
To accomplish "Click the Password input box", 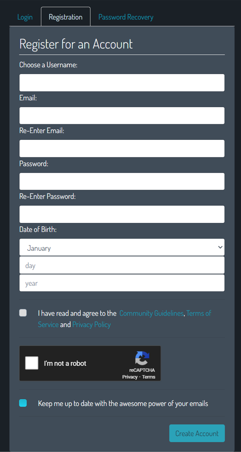I will pos(122,182).
